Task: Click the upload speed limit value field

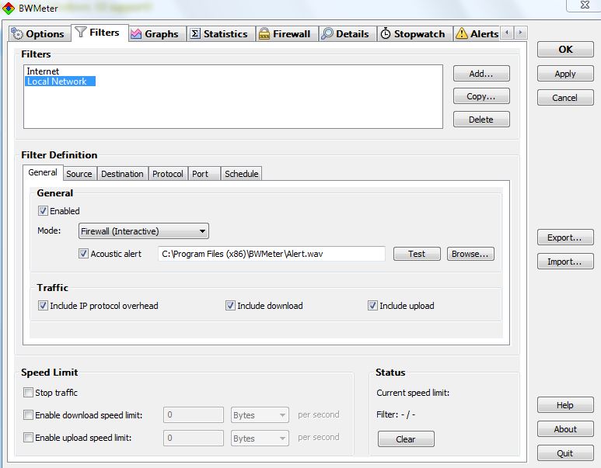Action: [193, 438]
